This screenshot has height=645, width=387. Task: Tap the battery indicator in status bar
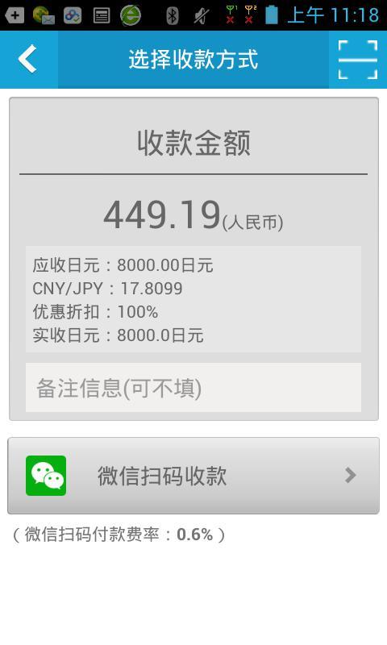[272, 15]
